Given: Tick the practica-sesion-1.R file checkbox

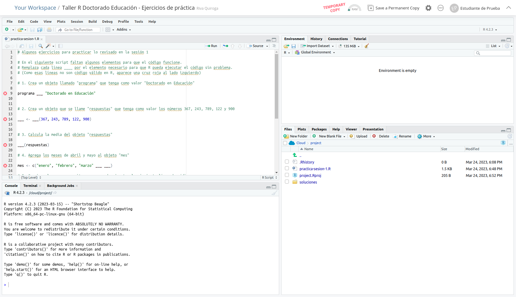Looking at the screenshot, I should point(287,169).
